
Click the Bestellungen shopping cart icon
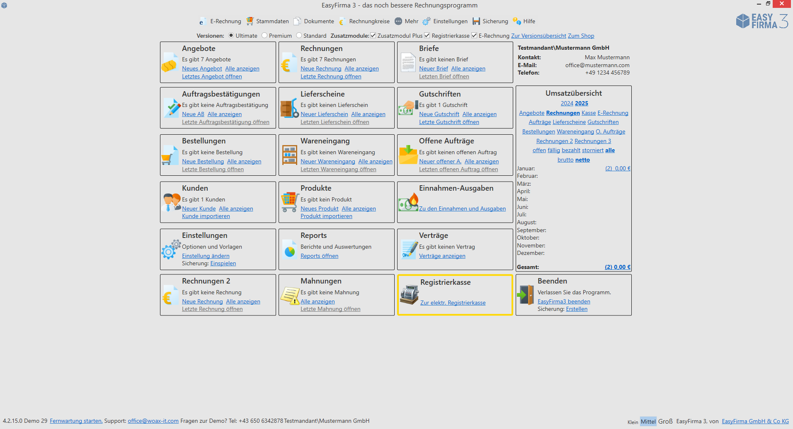point(170,155)
